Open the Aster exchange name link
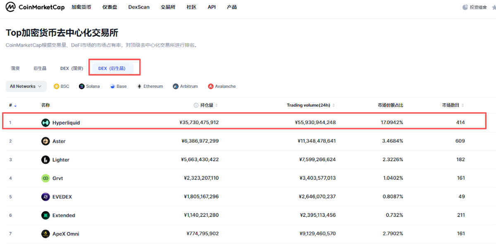Viewport: 496px width, 244px height. [59, 141]
